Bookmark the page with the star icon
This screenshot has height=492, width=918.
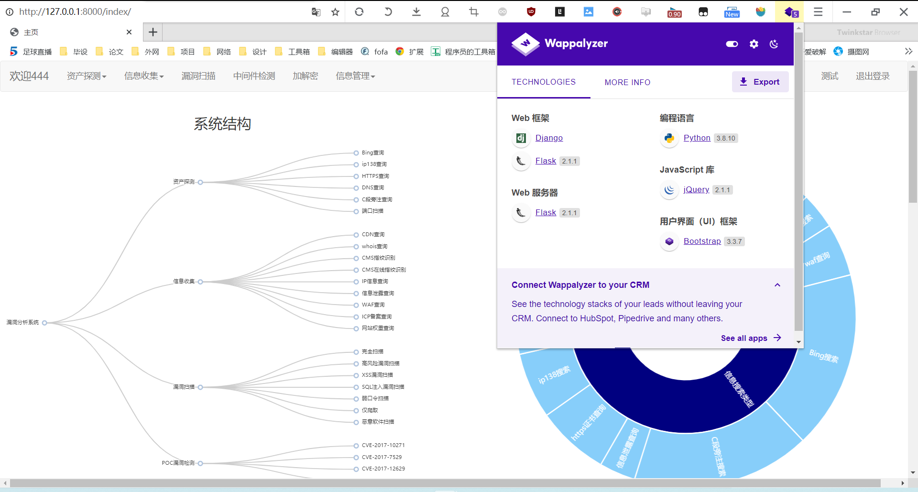[335, 11]
